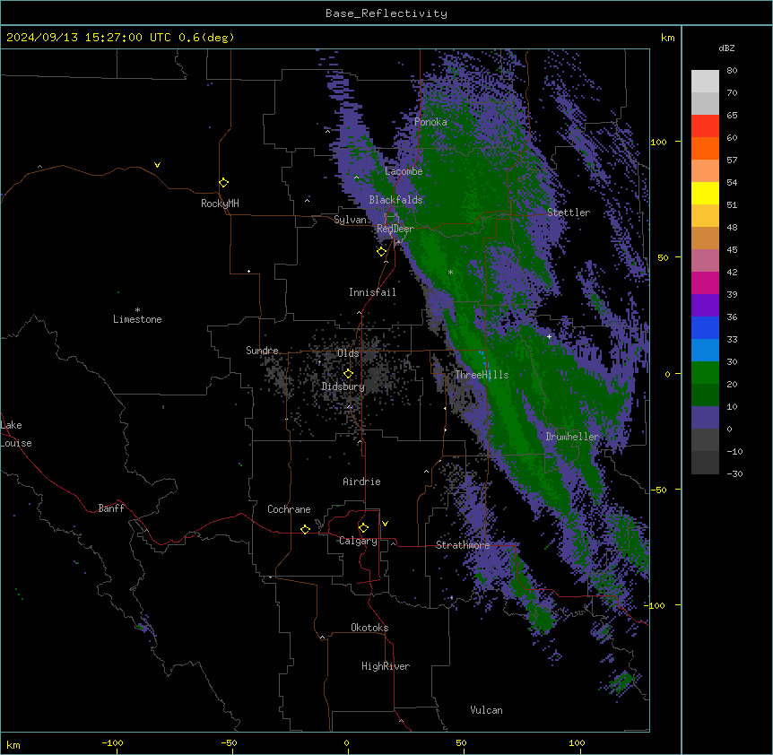This screenshot has width=773, height=755.
Task: Click the Base_Reflectivity title
Action: click(386, 13)
